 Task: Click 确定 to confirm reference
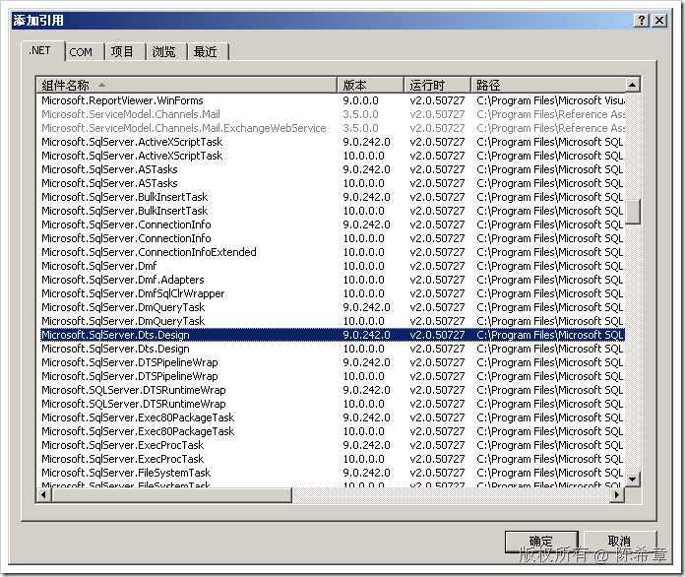pos(541,542)
